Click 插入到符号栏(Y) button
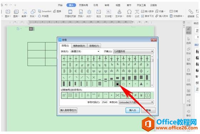The height and width of the screenshot is (134, 200). click(x=68, y=110)
